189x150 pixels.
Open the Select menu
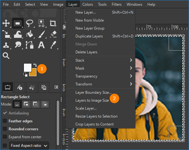coord(30,4)
